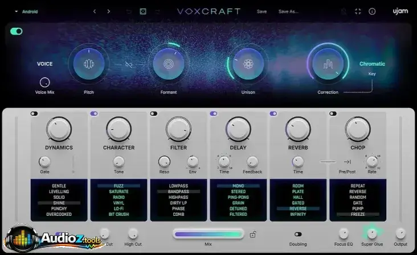Click the Env knob
This screenshot has height=255, width=417.
[193, 162]
